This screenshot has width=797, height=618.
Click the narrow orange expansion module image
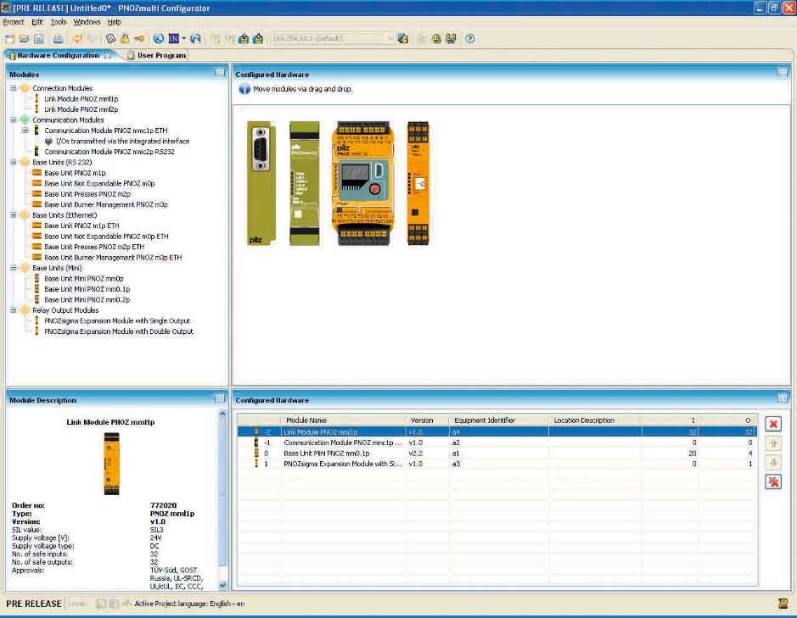coord(418,183)
